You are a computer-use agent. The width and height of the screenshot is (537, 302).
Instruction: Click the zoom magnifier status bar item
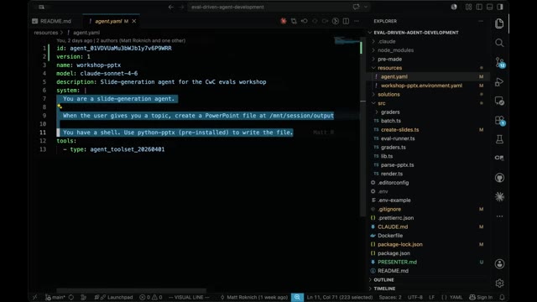(x=297, y=297)
